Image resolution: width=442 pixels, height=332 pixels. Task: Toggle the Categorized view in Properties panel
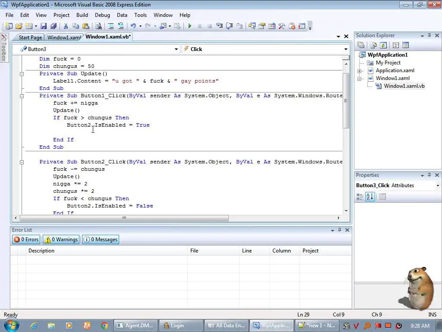point(360,197)
